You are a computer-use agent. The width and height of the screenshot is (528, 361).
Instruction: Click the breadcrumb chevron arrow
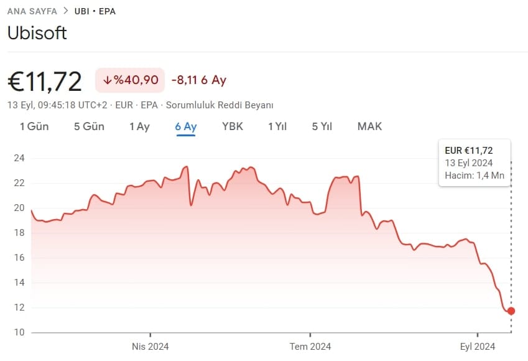65,11
